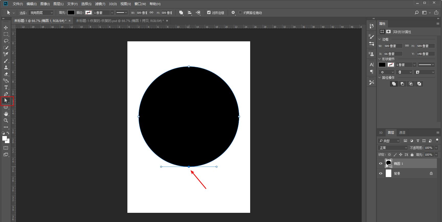Open the 类型 layer filter dropdown
Screen dimensions: 442x222
pos(389,141)
